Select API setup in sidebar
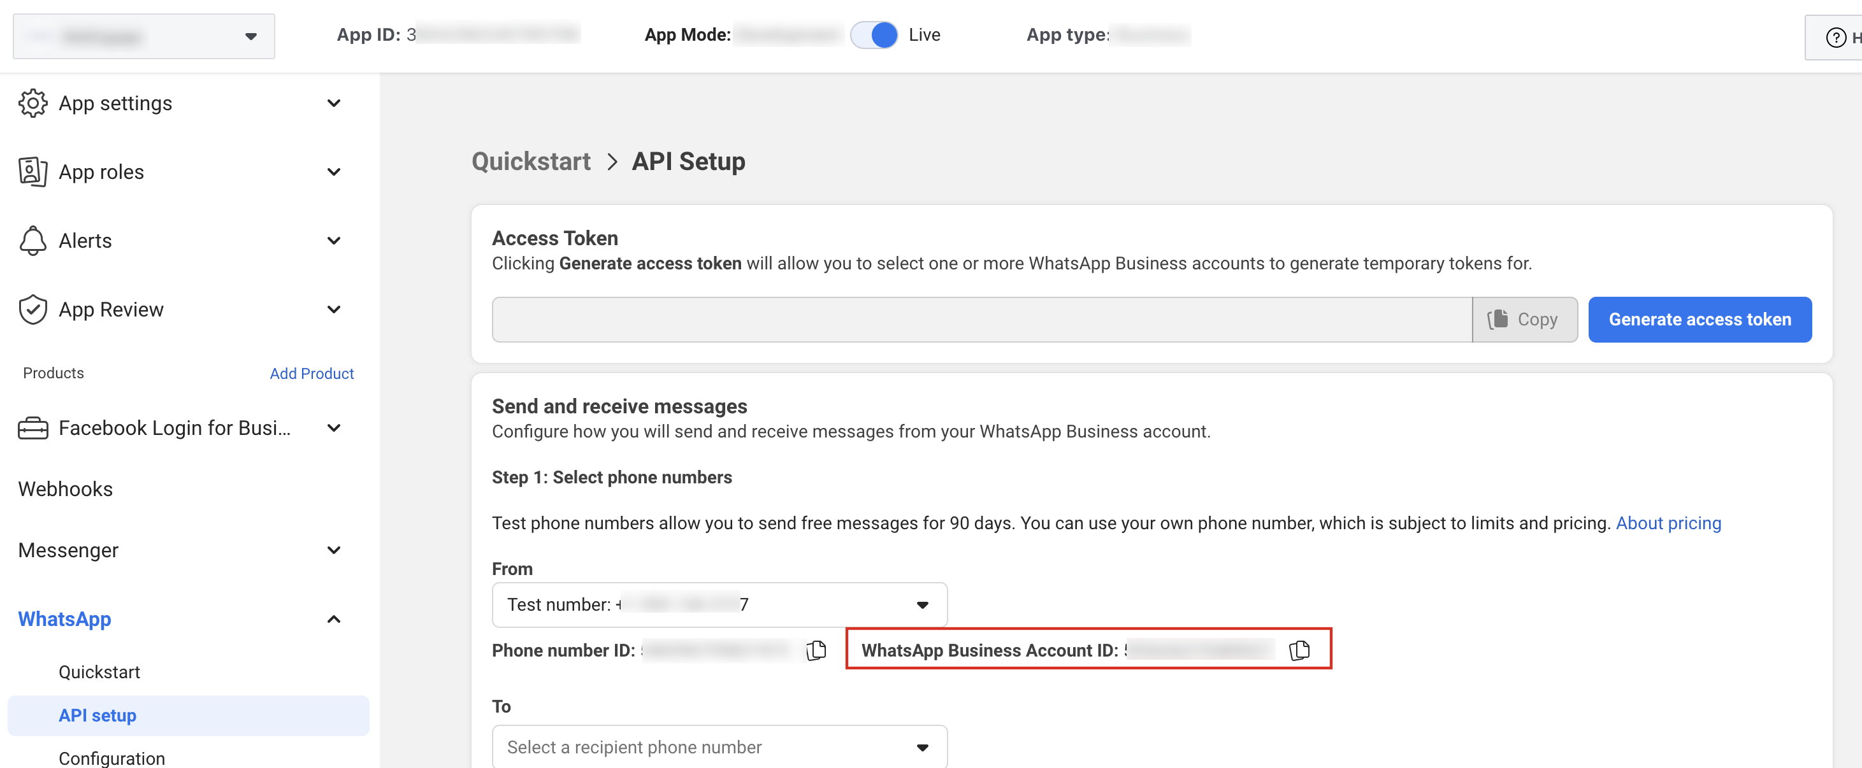Viewport: 1862px width, 768px height. 188,715
